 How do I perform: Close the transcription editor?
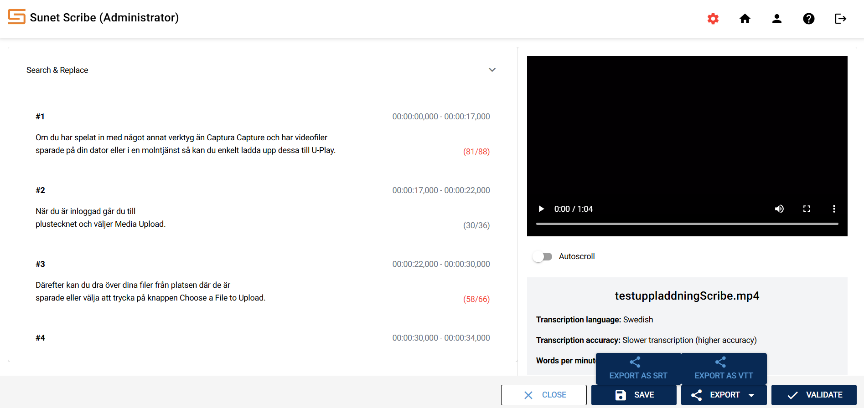click(544, 395)
